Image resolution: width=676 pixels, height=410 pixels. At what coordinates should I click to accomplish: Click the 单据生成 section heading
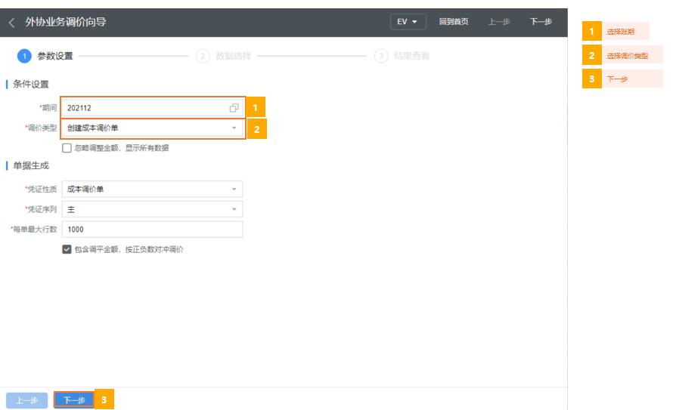tap(30, 166)
